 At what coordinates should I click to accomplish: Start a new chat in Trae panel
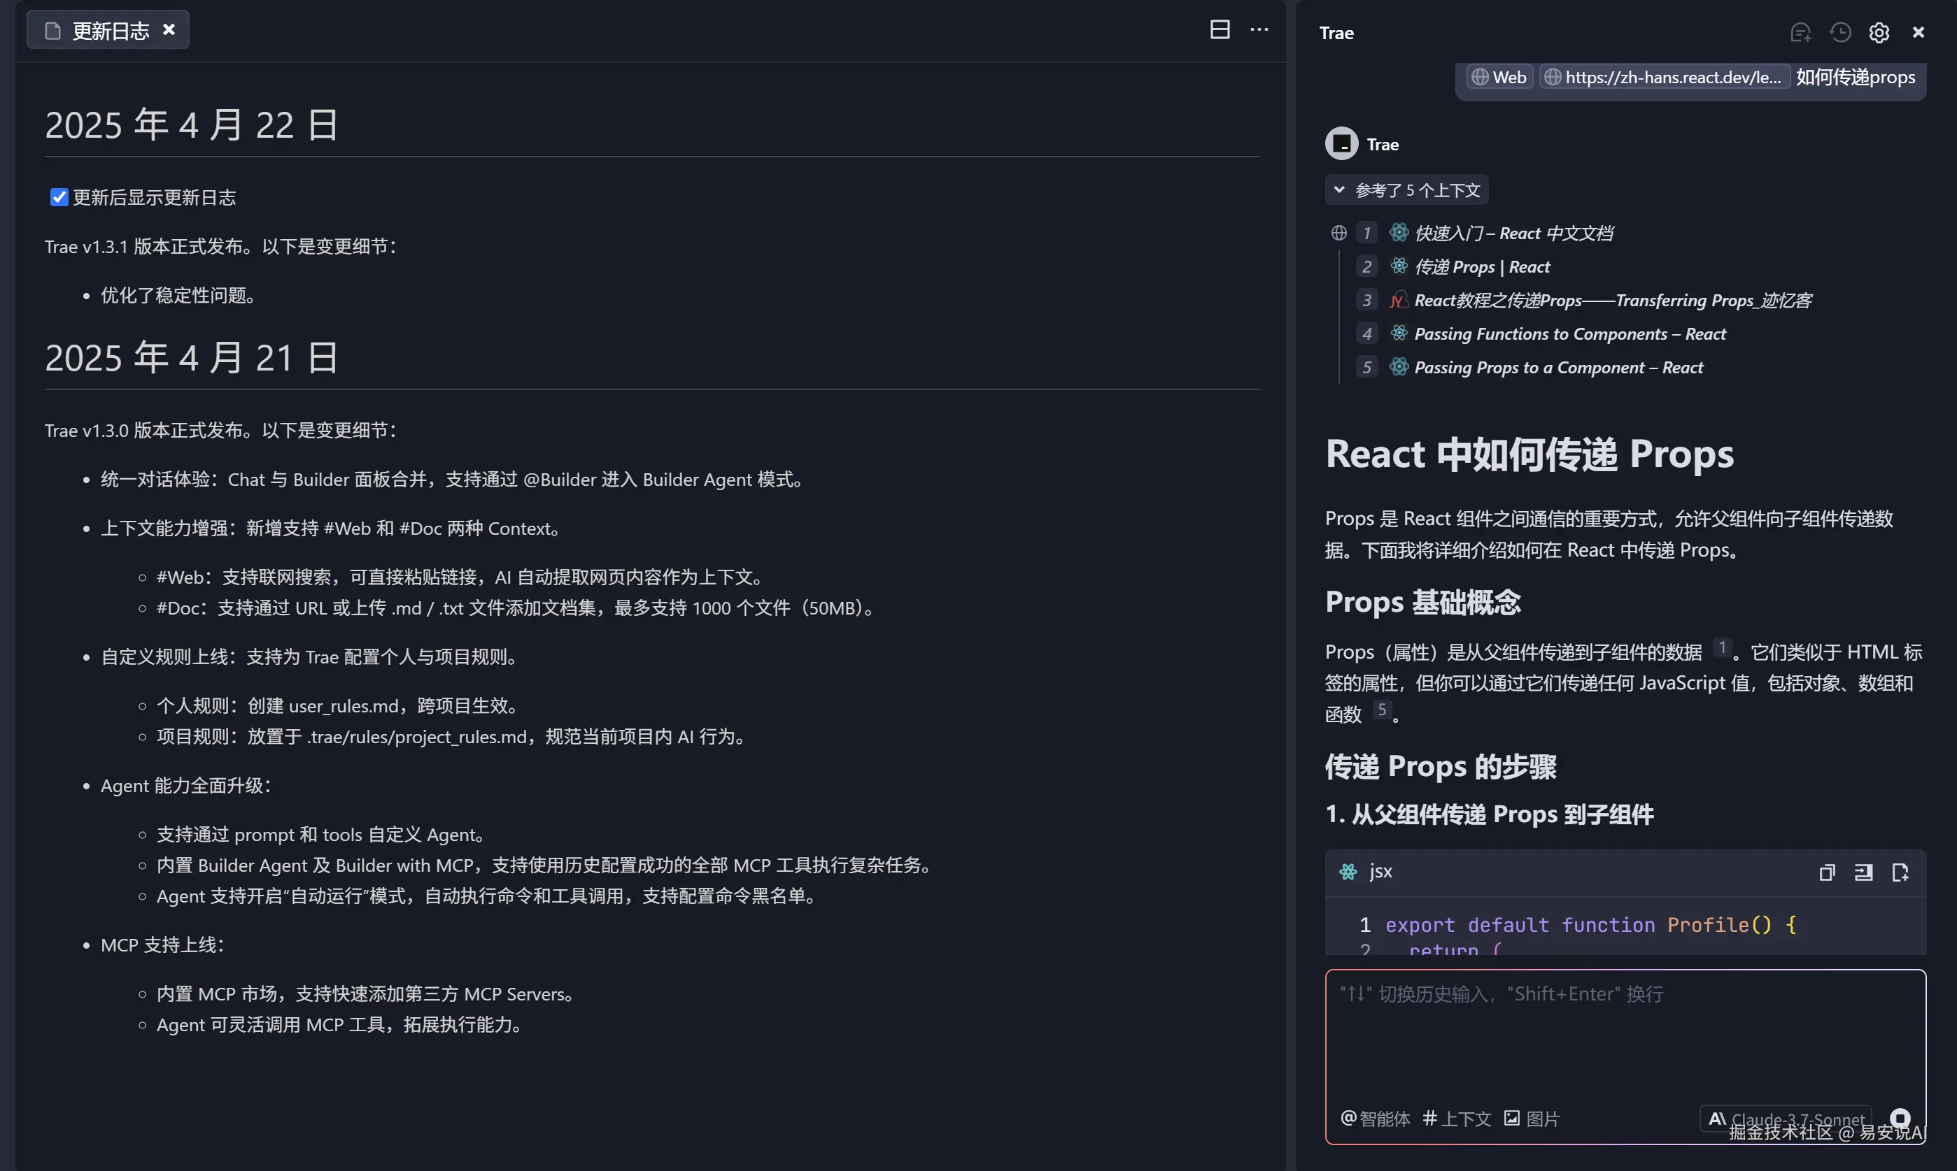coord(1801,32)
